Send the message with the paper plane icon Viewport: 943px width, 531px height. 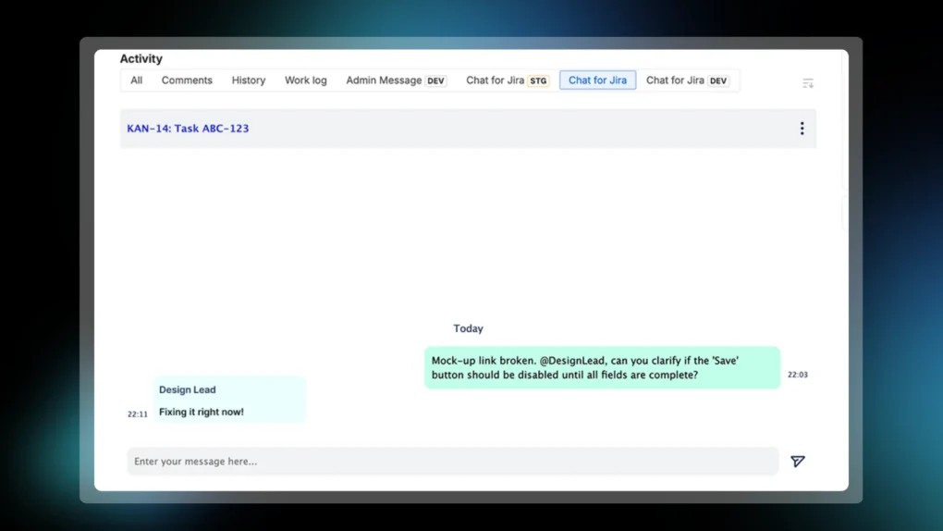click(x=798, y=462)
